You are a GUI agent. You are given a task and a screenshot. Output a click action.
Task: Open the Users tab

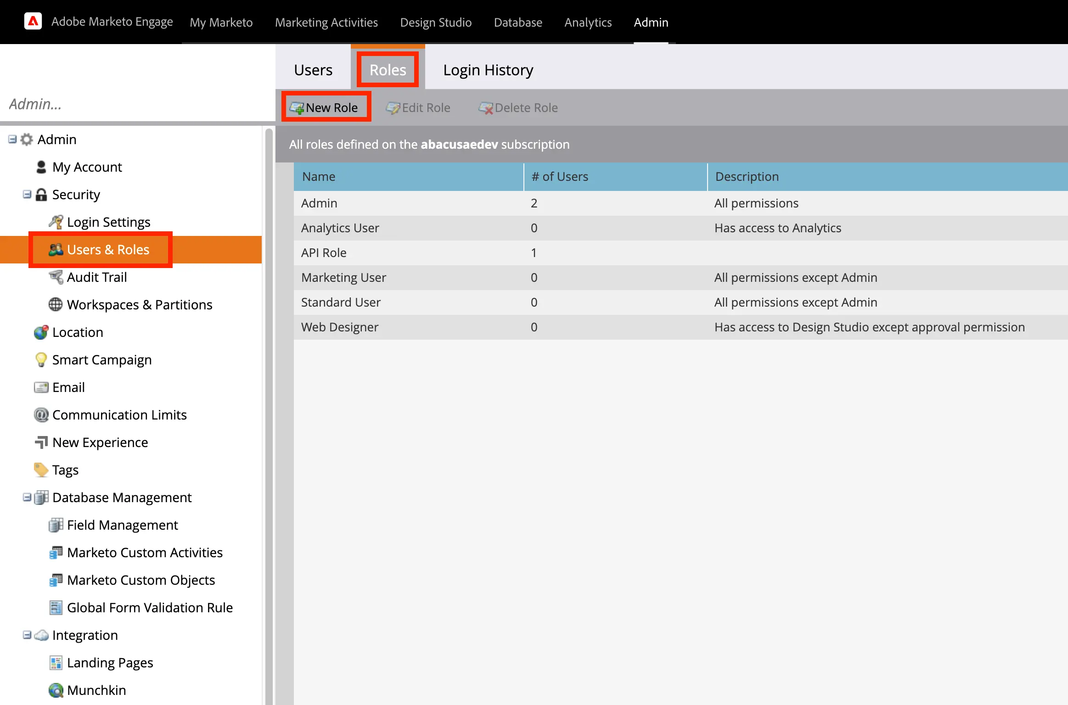click(x=313, y=70)
